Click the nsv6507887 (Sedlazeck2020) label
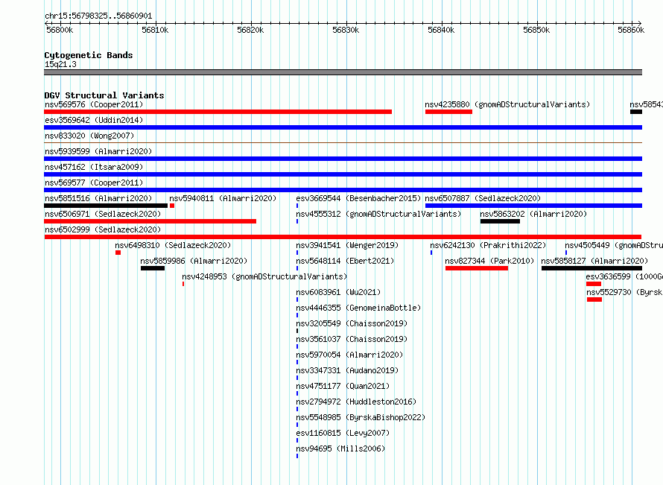This screenshot has height=485, width=663. point(483,198)
